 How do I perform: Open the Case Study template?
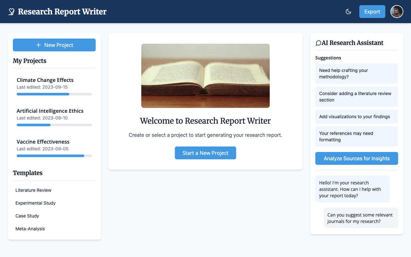(x=27, y=216)
